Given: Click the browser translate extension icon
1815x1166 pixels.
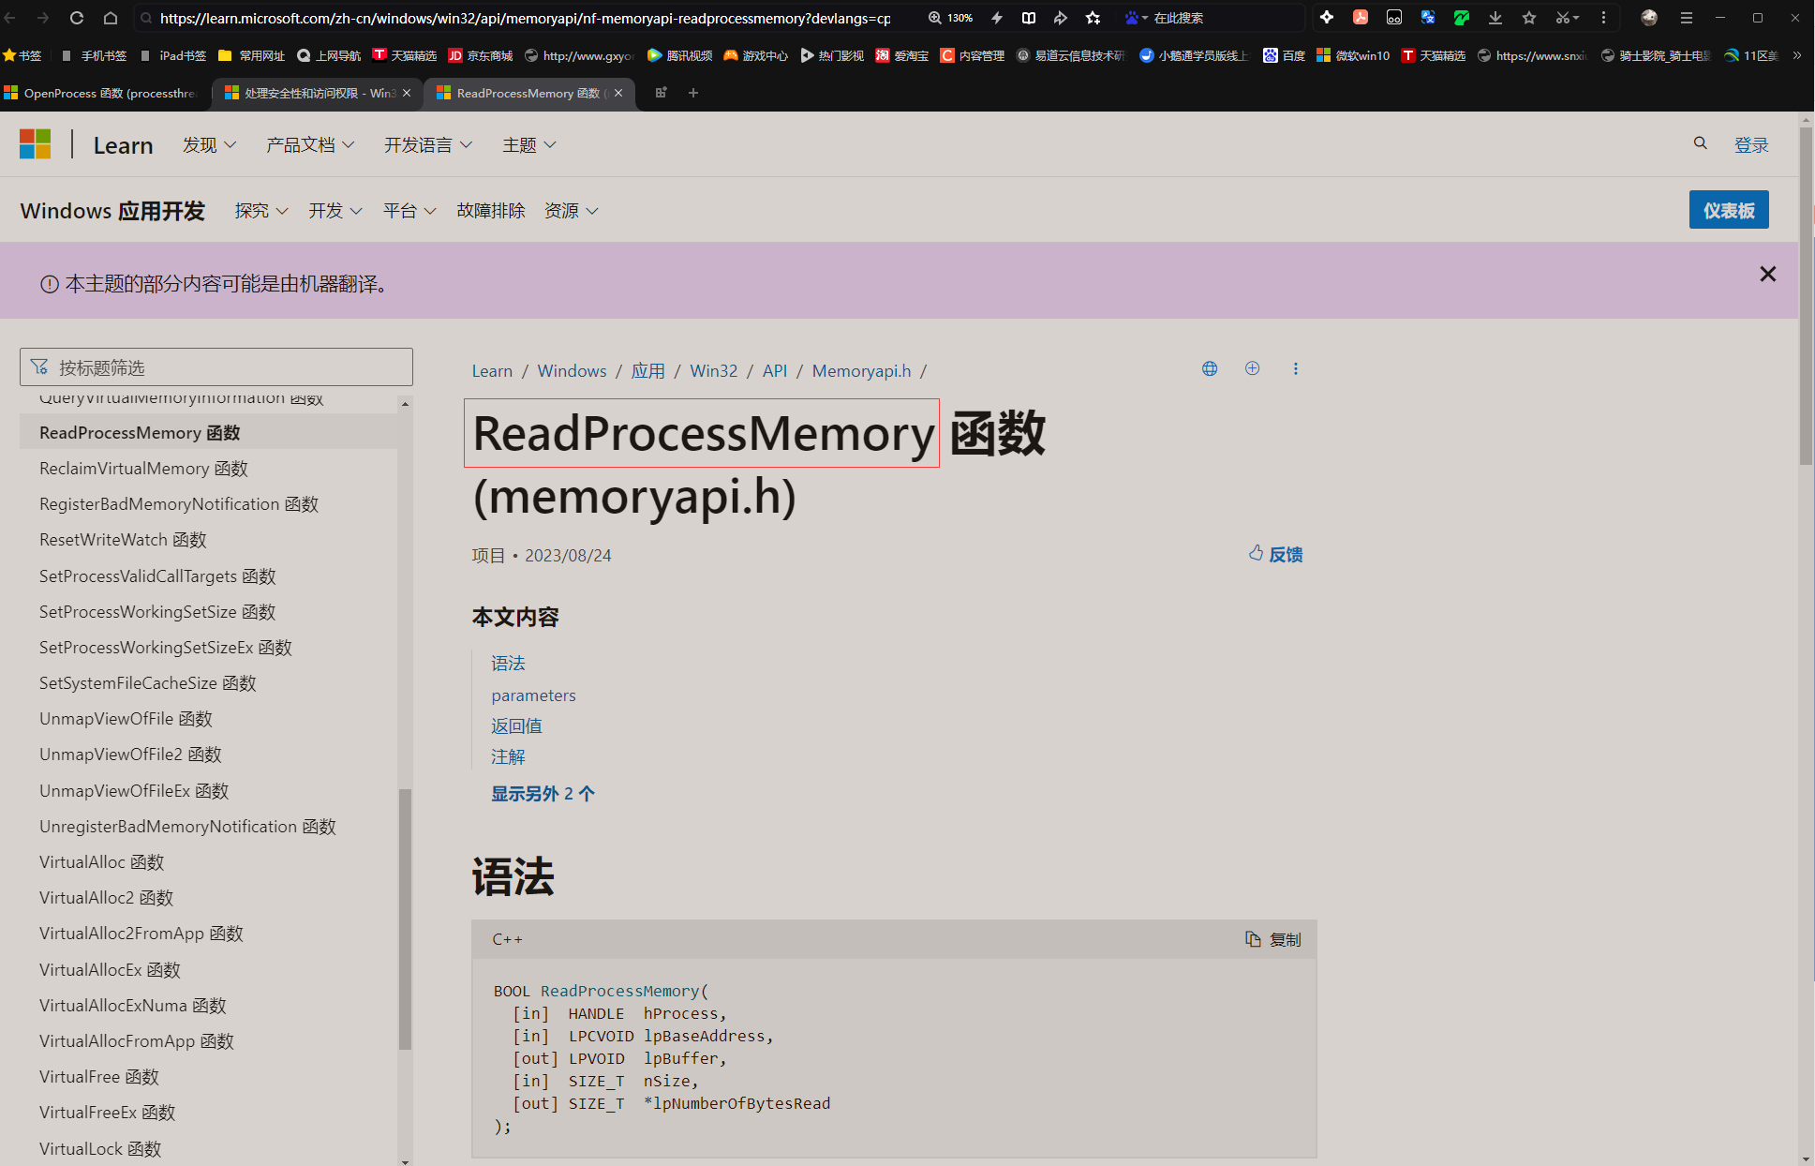Looking at the screenshot, I should [1427, 18].
